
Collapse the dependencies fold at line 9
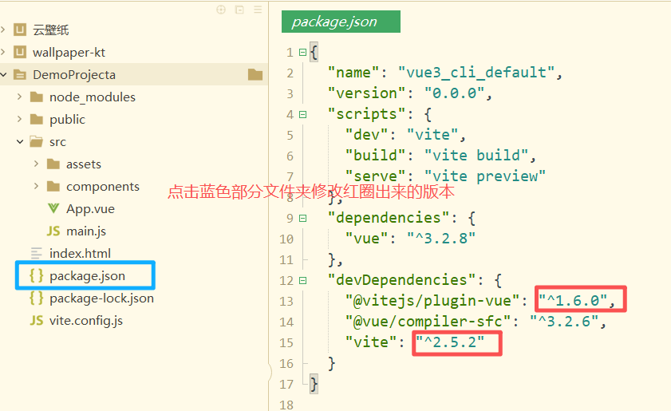303,219
